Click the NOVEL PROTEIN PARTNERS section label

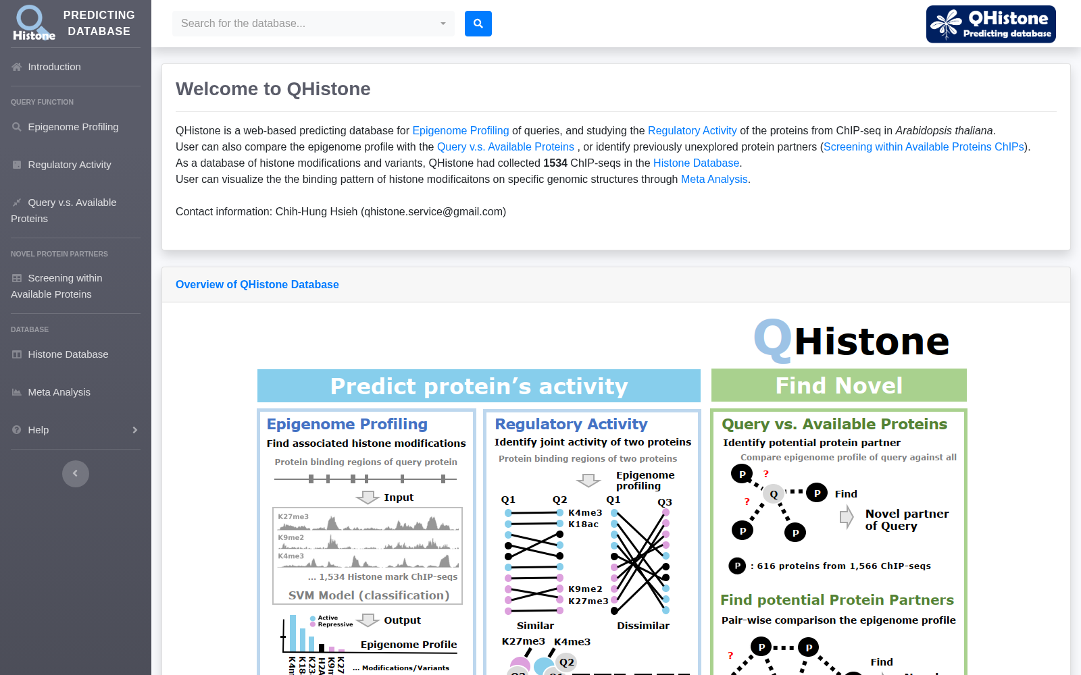click(x=59, y=254)
